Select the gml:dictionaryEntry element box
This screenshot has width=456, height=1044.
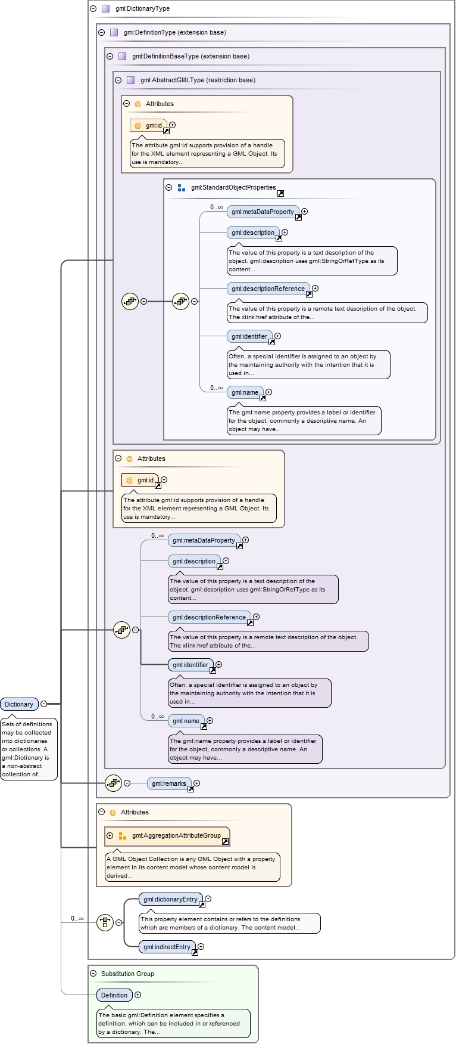click(x=171, y=899)
